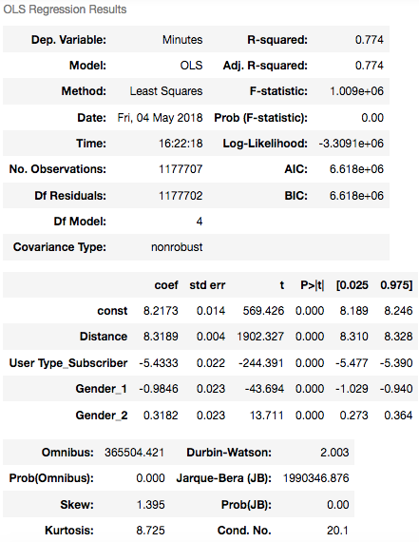Click the Jarque-Bera value 1990346.876

tap(316, 478)
